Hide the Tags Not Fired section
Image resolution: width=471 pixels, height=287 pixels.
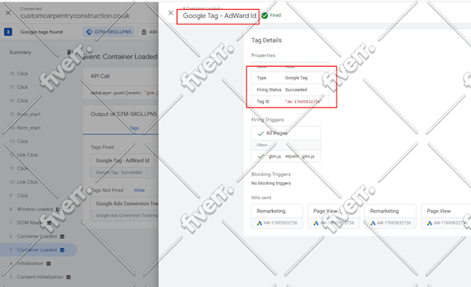(139, 190)
